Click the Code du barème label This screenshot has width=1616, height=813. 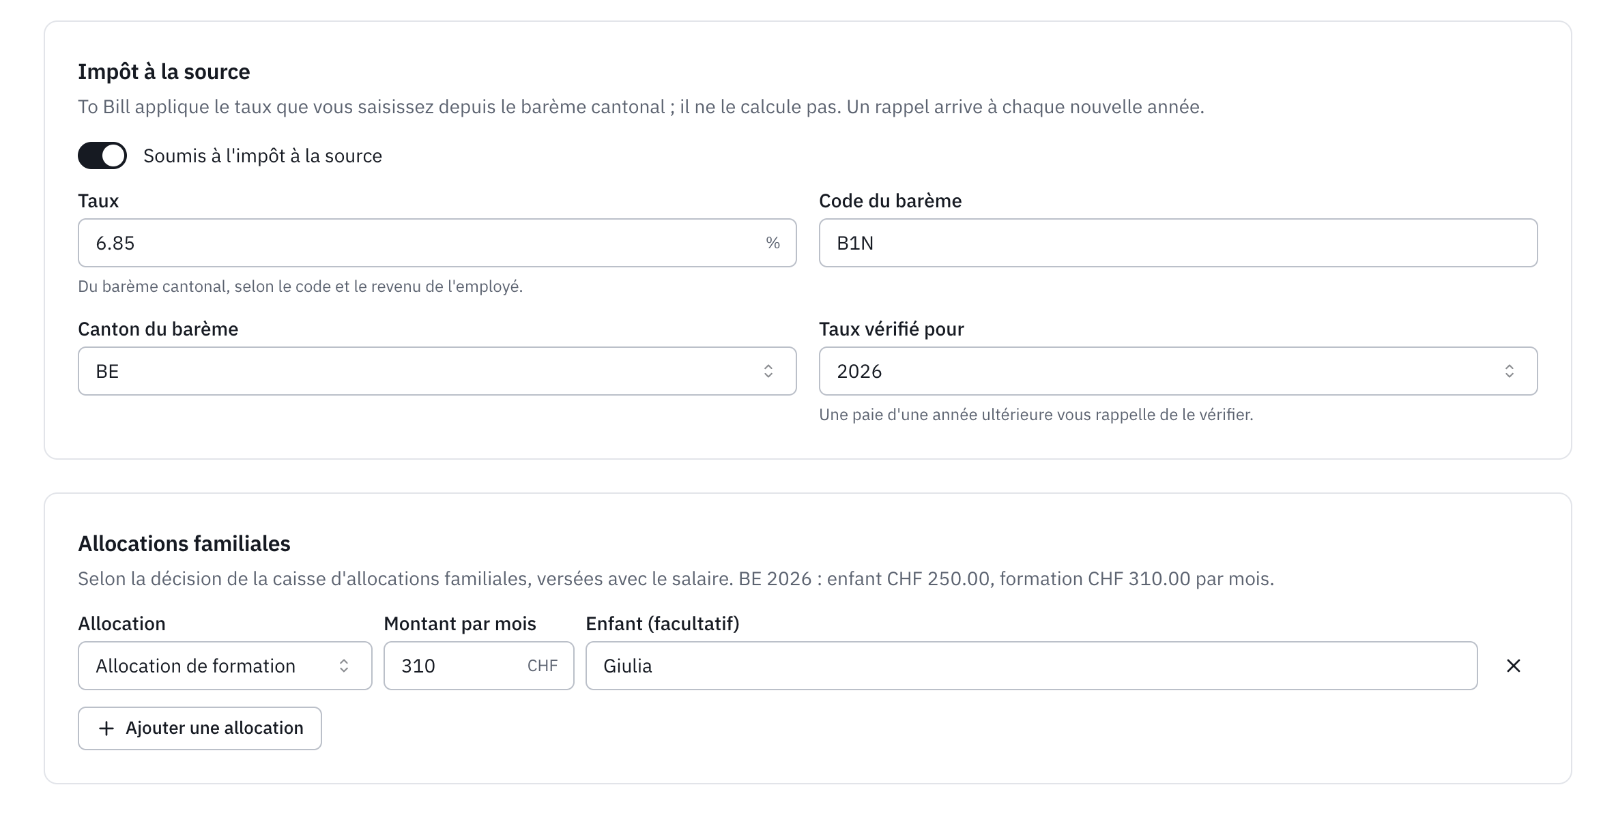pos(890,201)
